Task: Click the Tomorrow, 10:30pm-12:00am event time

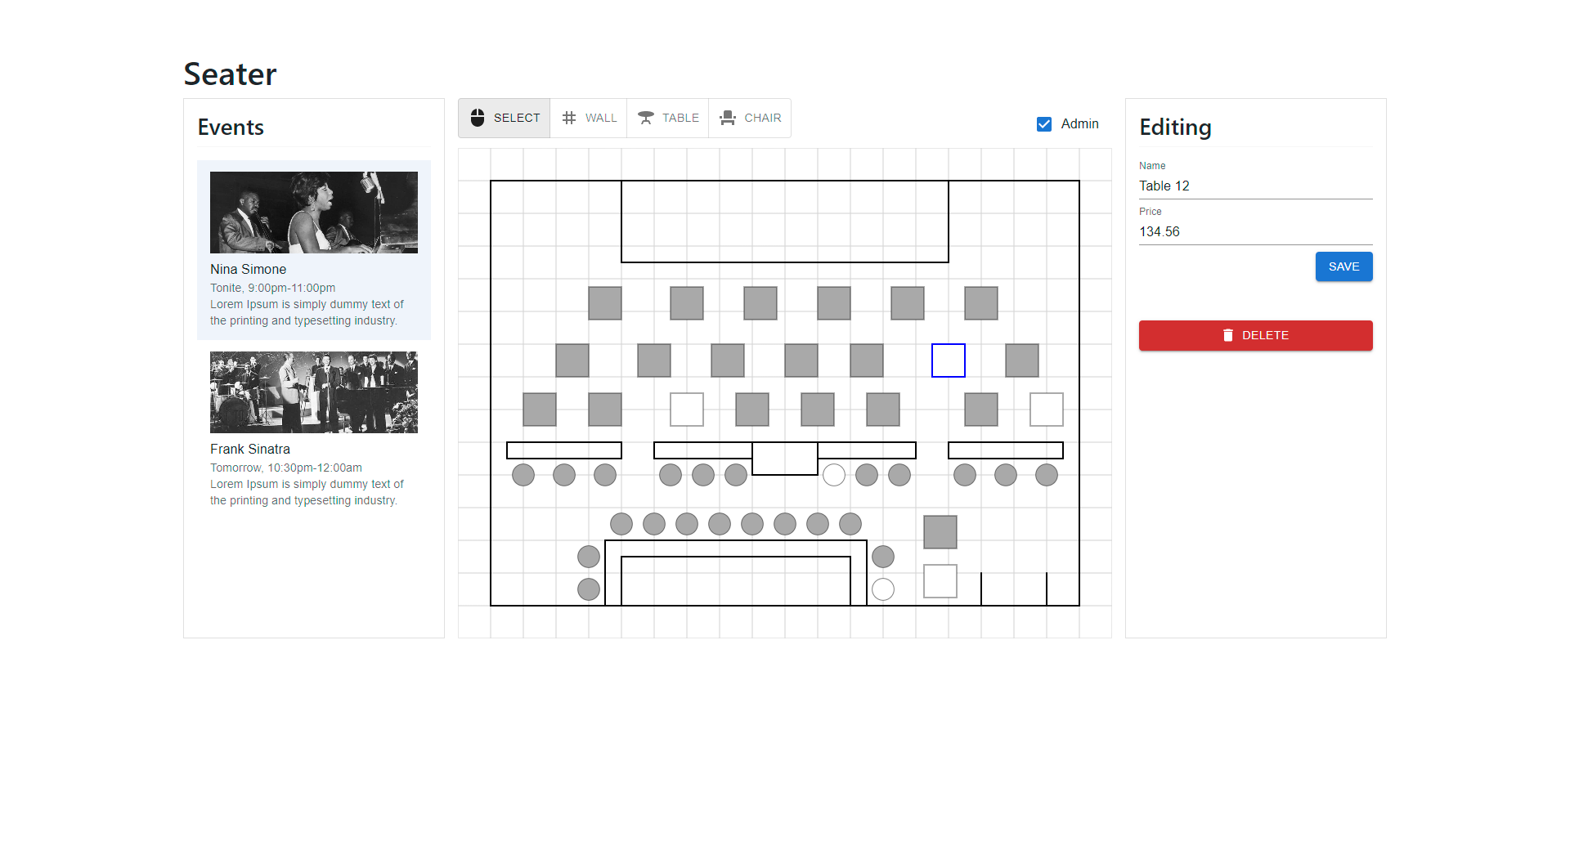Action: coord(286,468)
